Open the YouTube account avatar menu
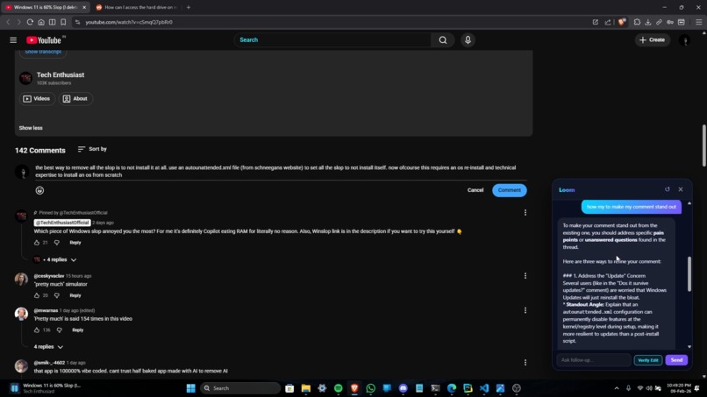The height and width of the screenshot is (397, 707). pos(684,40)
